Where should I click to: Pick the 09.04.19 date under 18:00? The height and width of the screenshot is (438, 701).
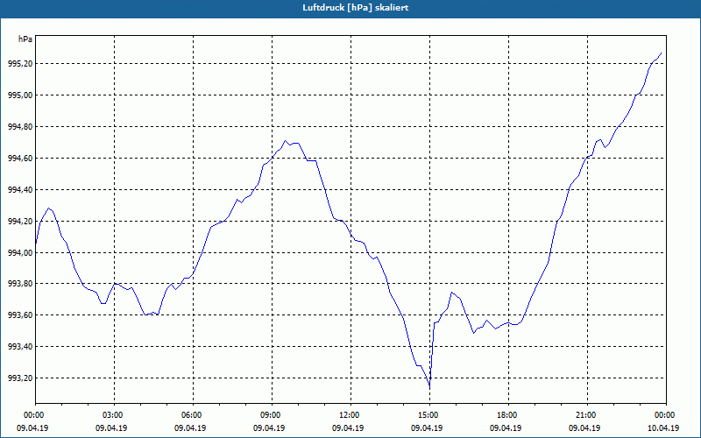(506, 427)
